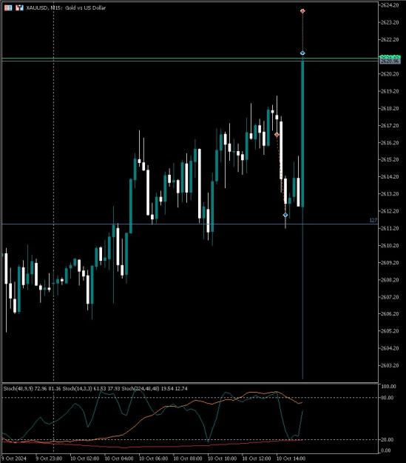This screenshot has width=406, height=463.
Task: Click the 2624.20 price scale label
Action: tap(390, 5)
